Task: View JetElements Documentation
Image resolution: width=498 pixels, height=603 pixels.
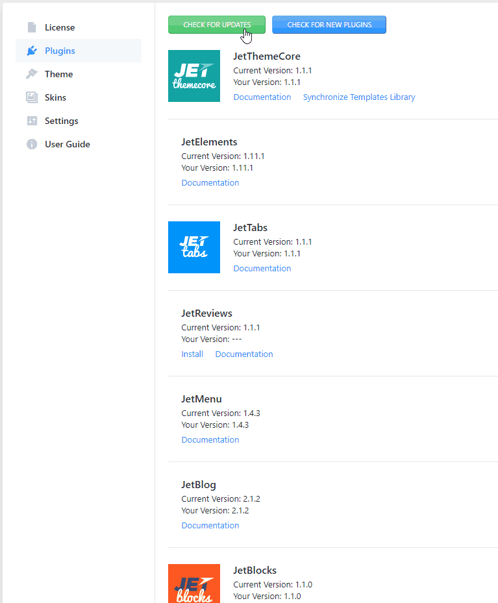Action: pos(210,183)
